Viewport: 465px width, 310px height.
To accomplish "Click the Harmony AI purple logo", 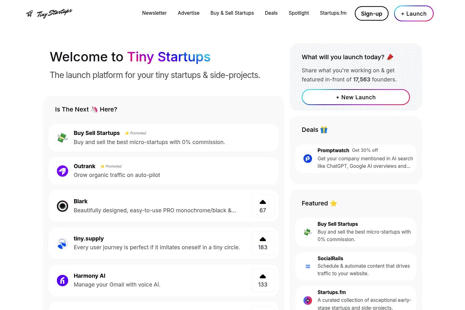I will click(x=63, y=281).
